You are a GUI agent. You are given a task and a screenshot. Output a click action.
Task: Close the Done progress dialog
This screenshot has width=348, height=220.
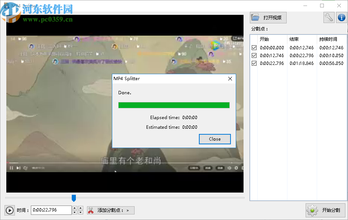(x=215, y=139)
